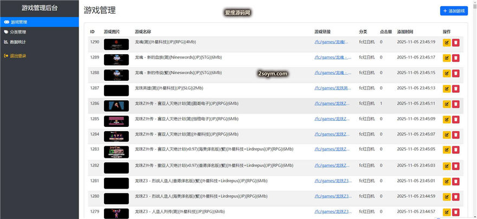Viewport: 477px width, 219px height.
Task: Click trash icon for game 1285
Action: pos(456,120)
